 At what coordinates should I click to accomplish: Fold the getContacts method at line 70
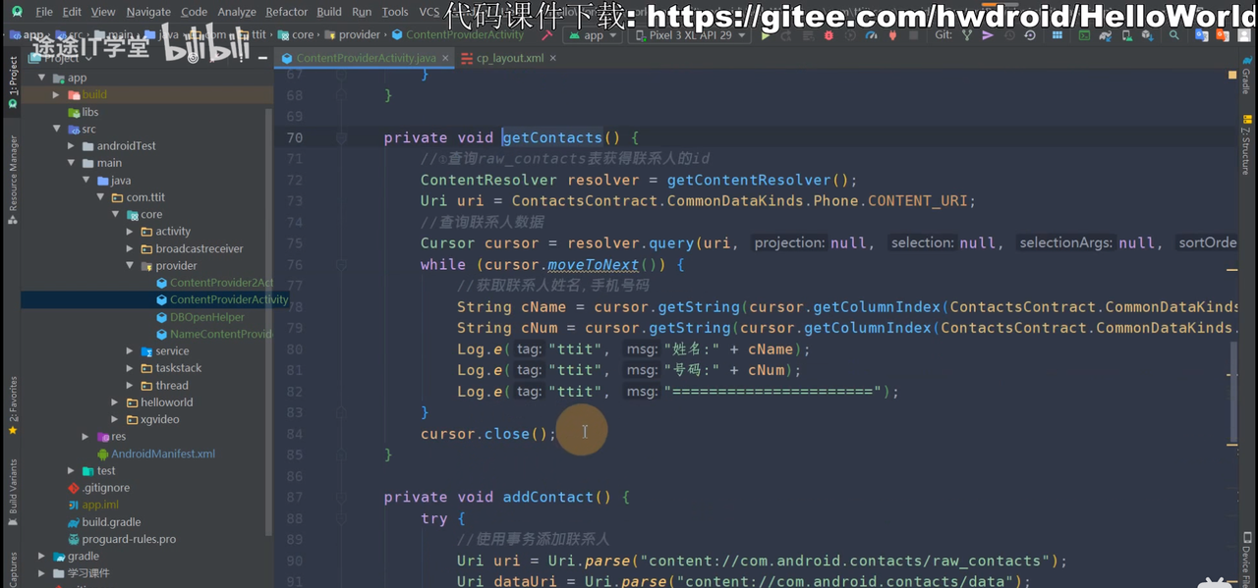(x=341, y=137)
